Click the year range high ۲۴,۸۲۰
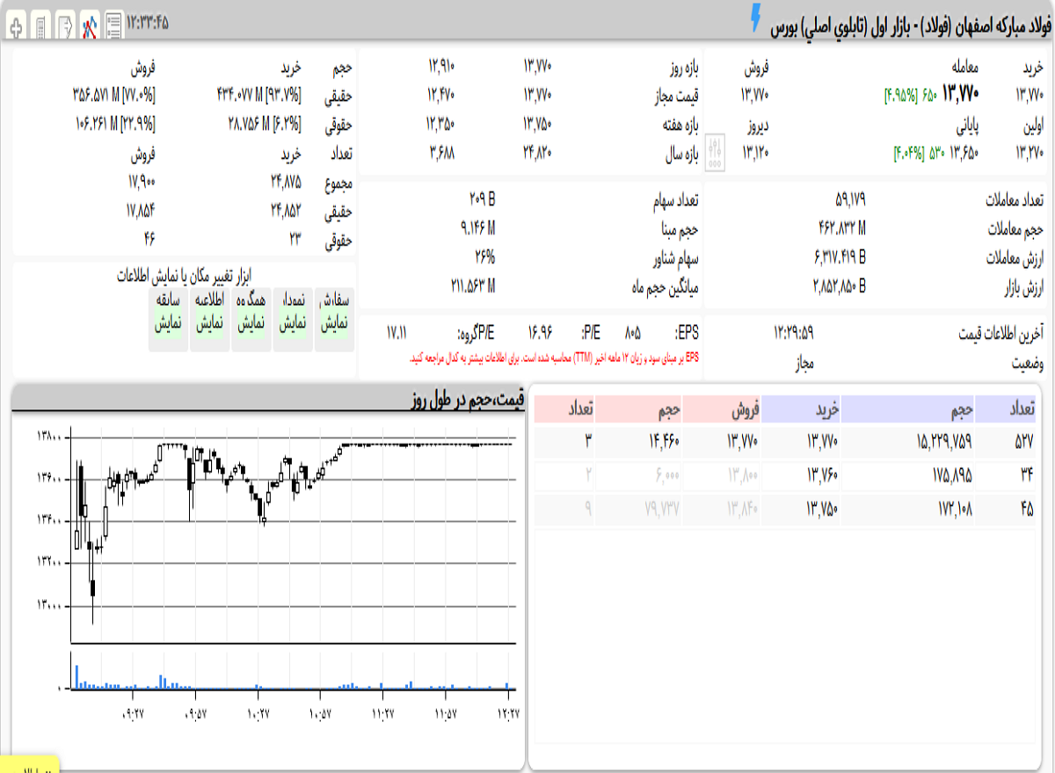 pos(537,153)
